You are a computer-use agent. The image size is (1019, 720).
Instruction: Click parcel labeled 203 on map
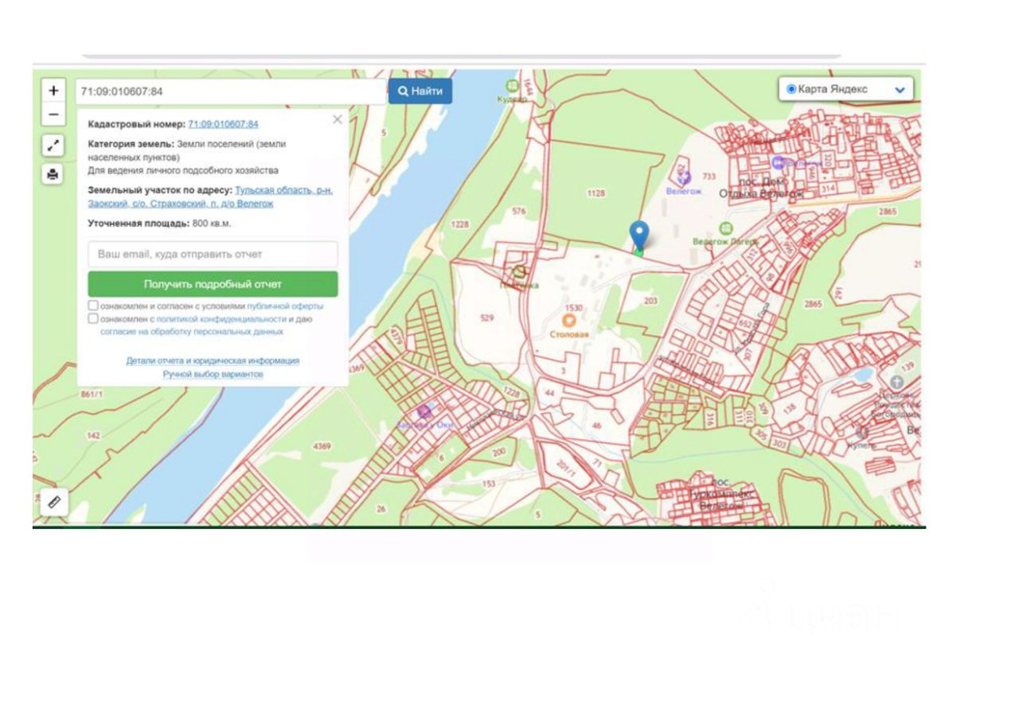point(651,300)
